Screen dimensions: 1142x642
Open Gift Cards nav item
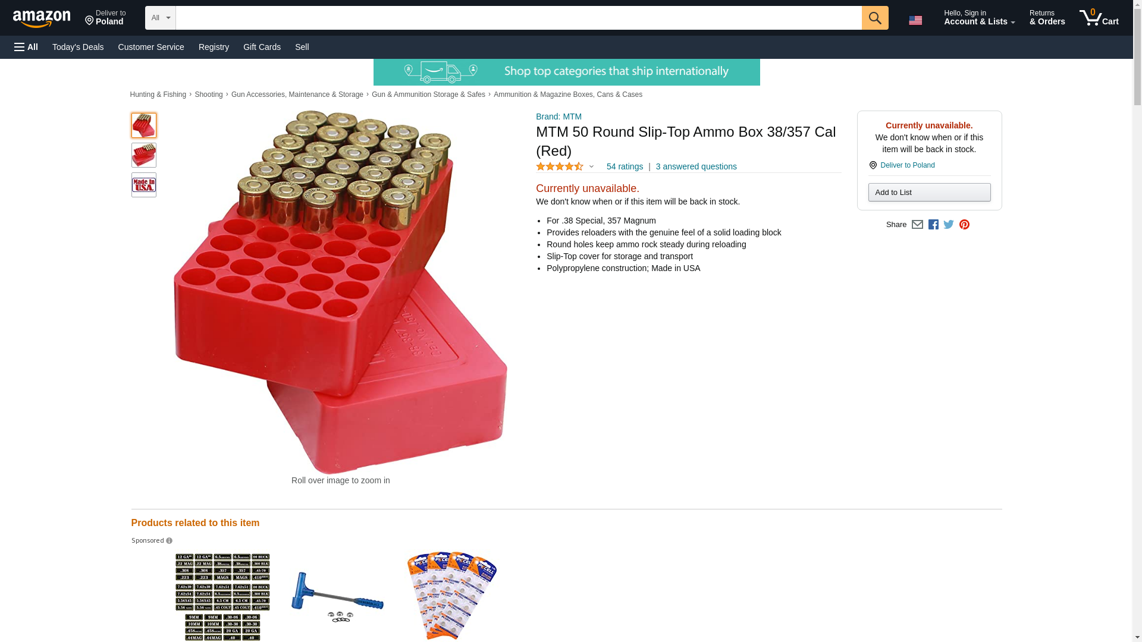pos(262,47)
